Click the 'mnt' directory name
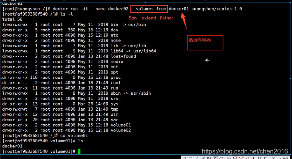The image size is (292, 159). point(114,67)
